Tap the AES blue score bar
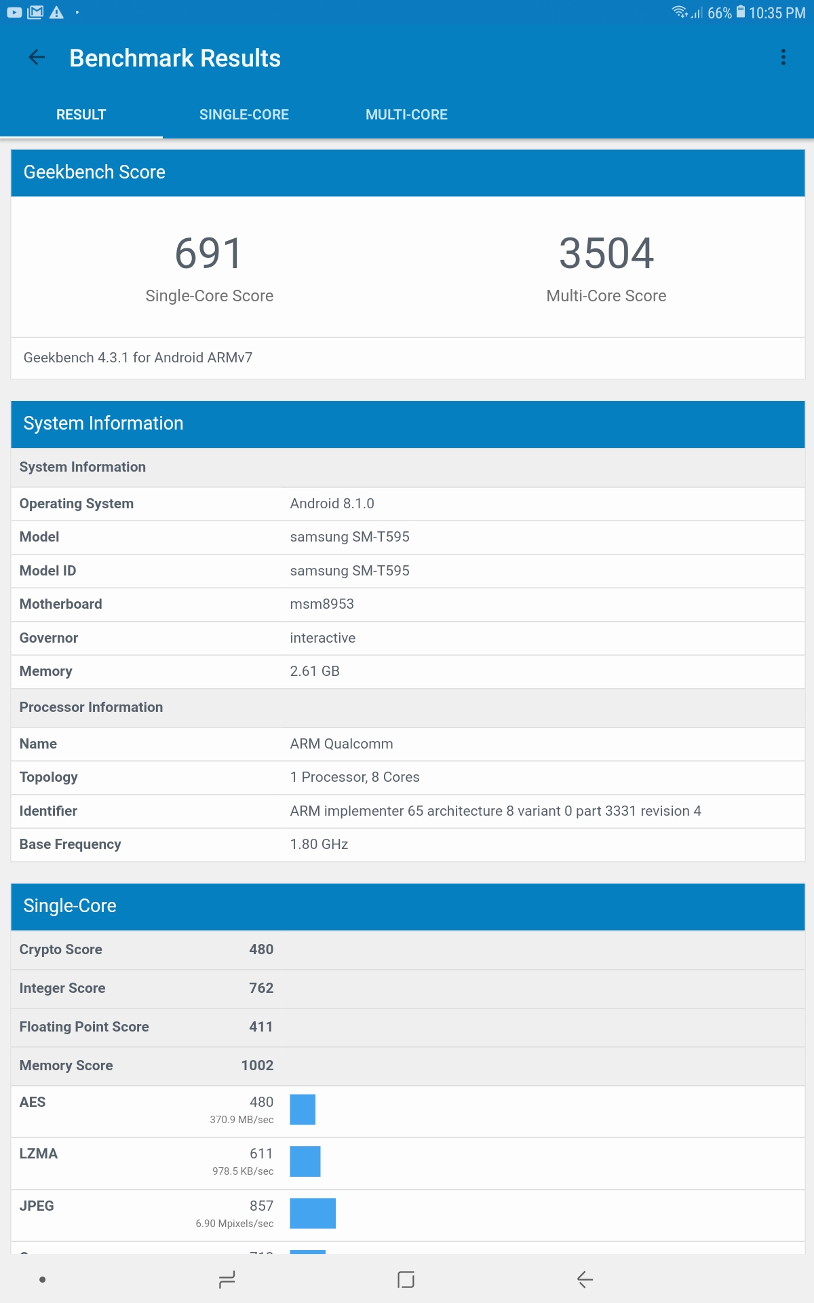This screenshot has height=1303, width=814. tap(303, 1110)
